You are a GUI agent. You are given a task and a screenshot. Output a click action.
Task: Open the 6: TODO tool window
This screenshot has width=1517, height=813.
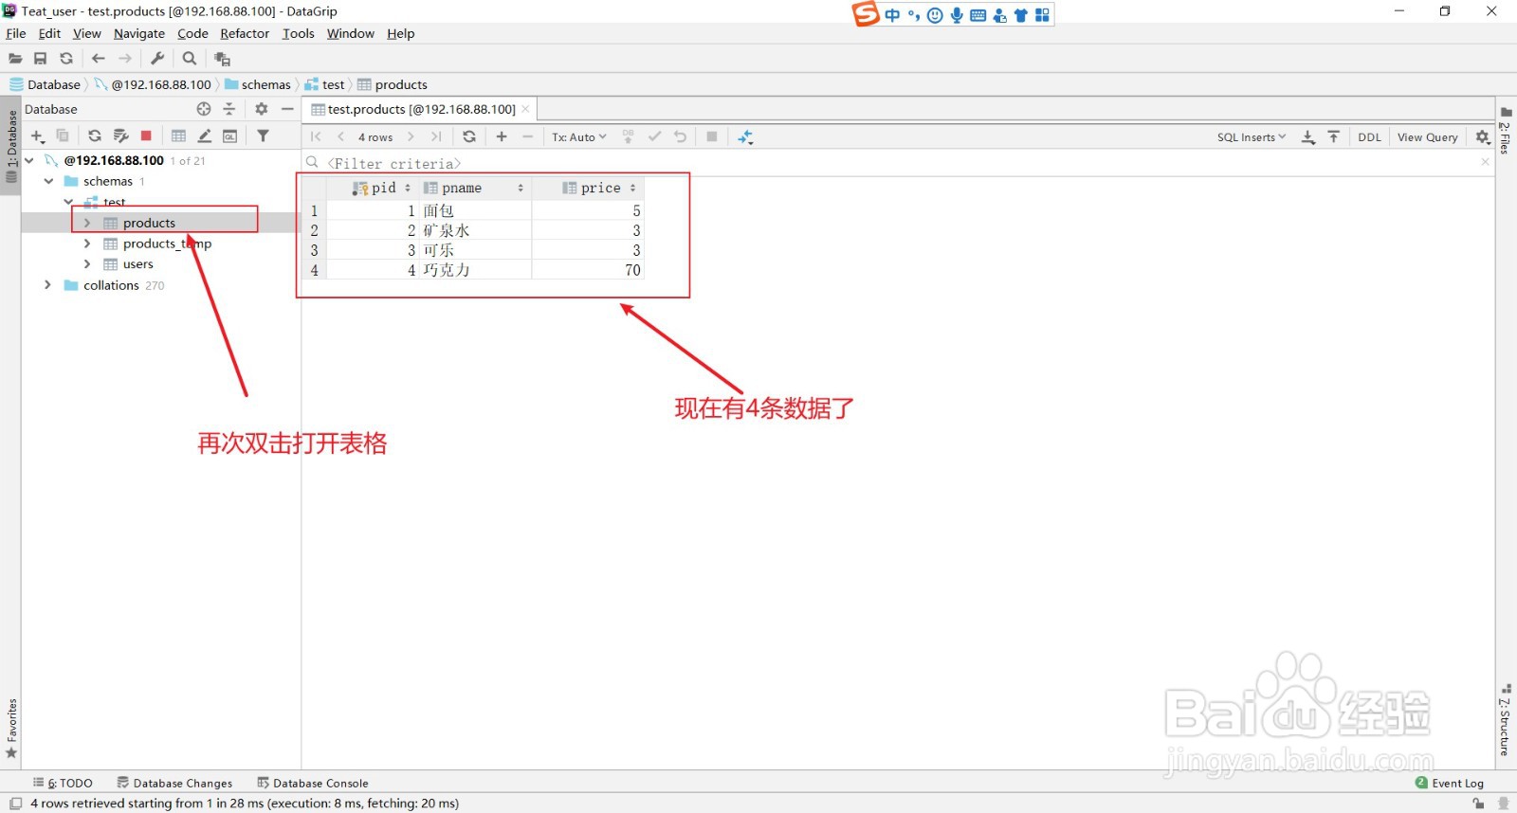point(63,783)
